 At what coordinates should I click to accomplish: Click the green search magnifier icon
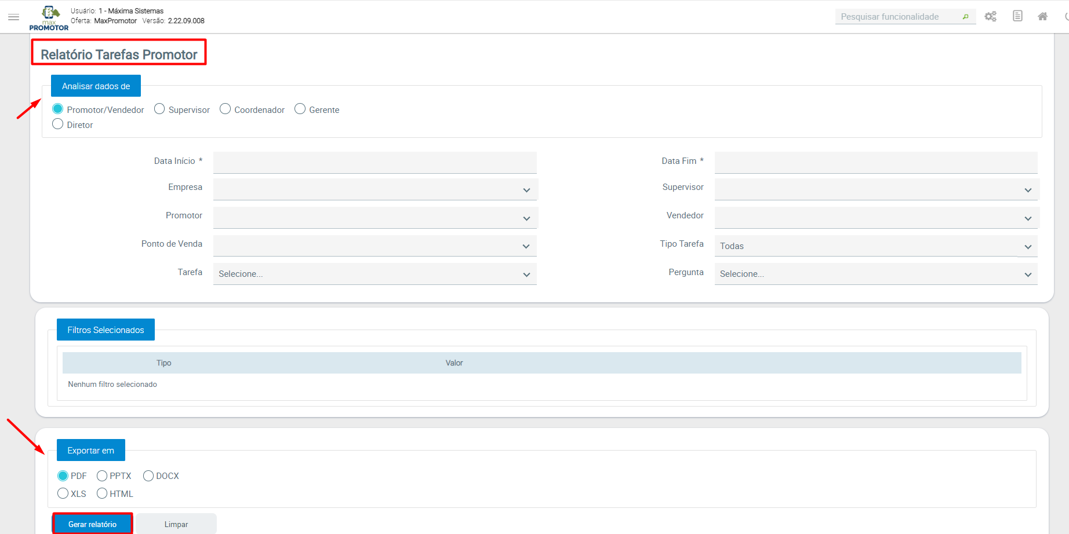[965, 17]
